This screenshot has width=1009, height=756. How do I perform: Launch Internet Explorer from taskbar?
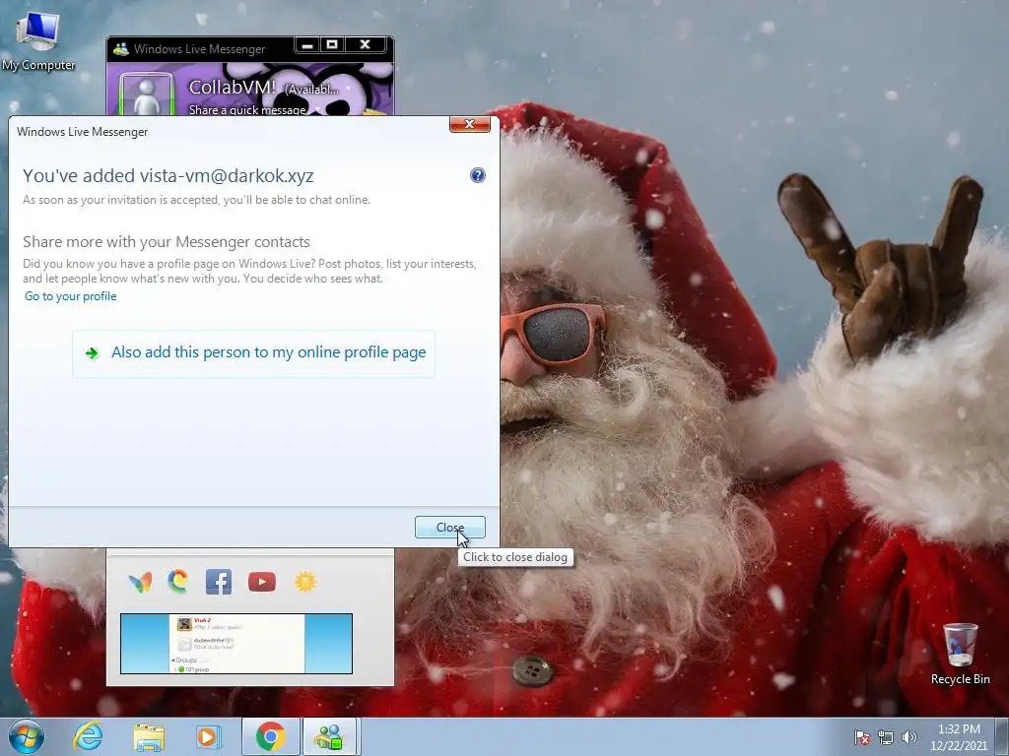88,736
